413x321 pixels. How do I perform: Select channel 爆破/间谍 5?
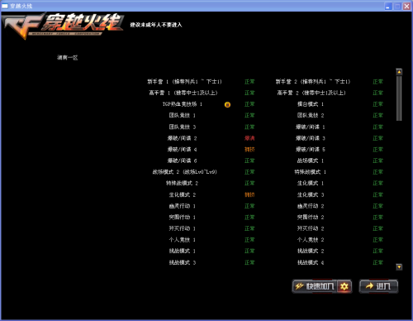coord(311,150)
